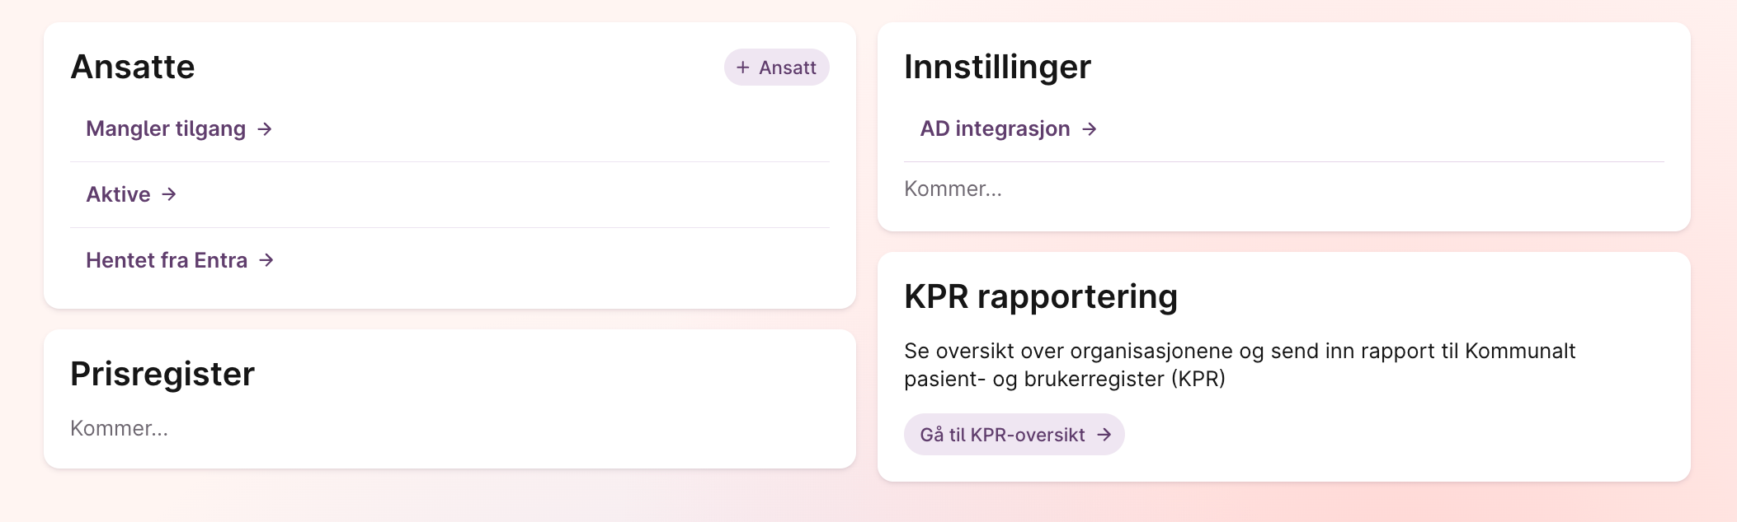Click the KPR rapportering description paragraph

click(x=1240, y=365)
